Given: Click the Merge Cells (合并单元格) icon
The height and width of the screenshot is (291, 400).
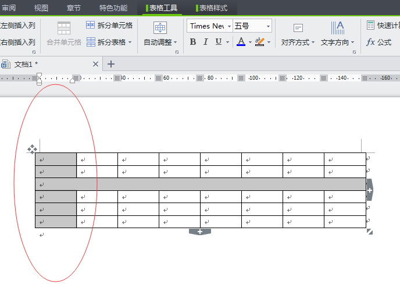Looking at the screenshot, I should (64, 28).
